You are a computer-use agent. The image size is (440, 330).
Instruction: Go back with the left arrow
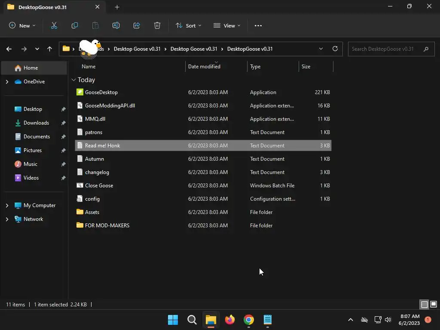point(9,49)
